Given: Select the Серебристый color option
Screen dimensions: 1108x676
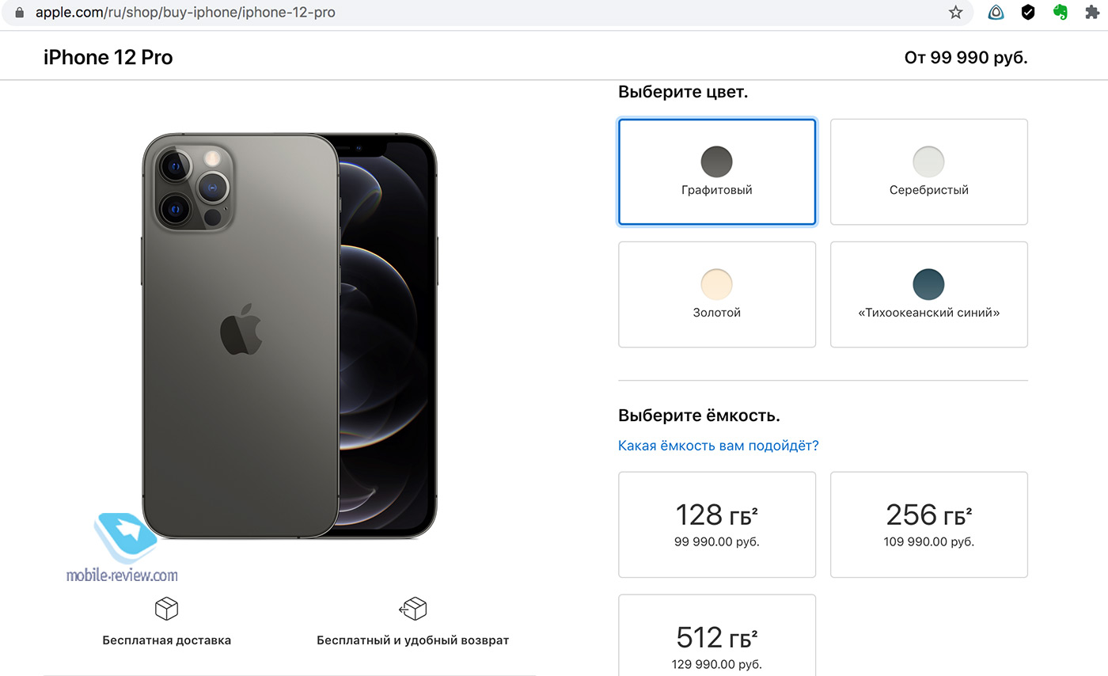Looking at the screenshot, I should point(928,172).
